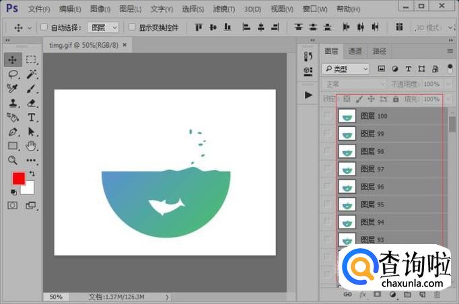Switch to the 通道 tab
Viewport: 459px width, 304px height.
click(x=355, y=51)
